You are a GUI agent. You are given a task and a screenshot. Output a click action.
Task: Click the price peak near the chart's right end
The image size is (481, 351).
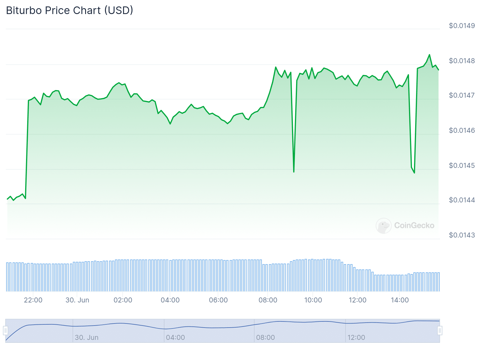pos(430,55)
